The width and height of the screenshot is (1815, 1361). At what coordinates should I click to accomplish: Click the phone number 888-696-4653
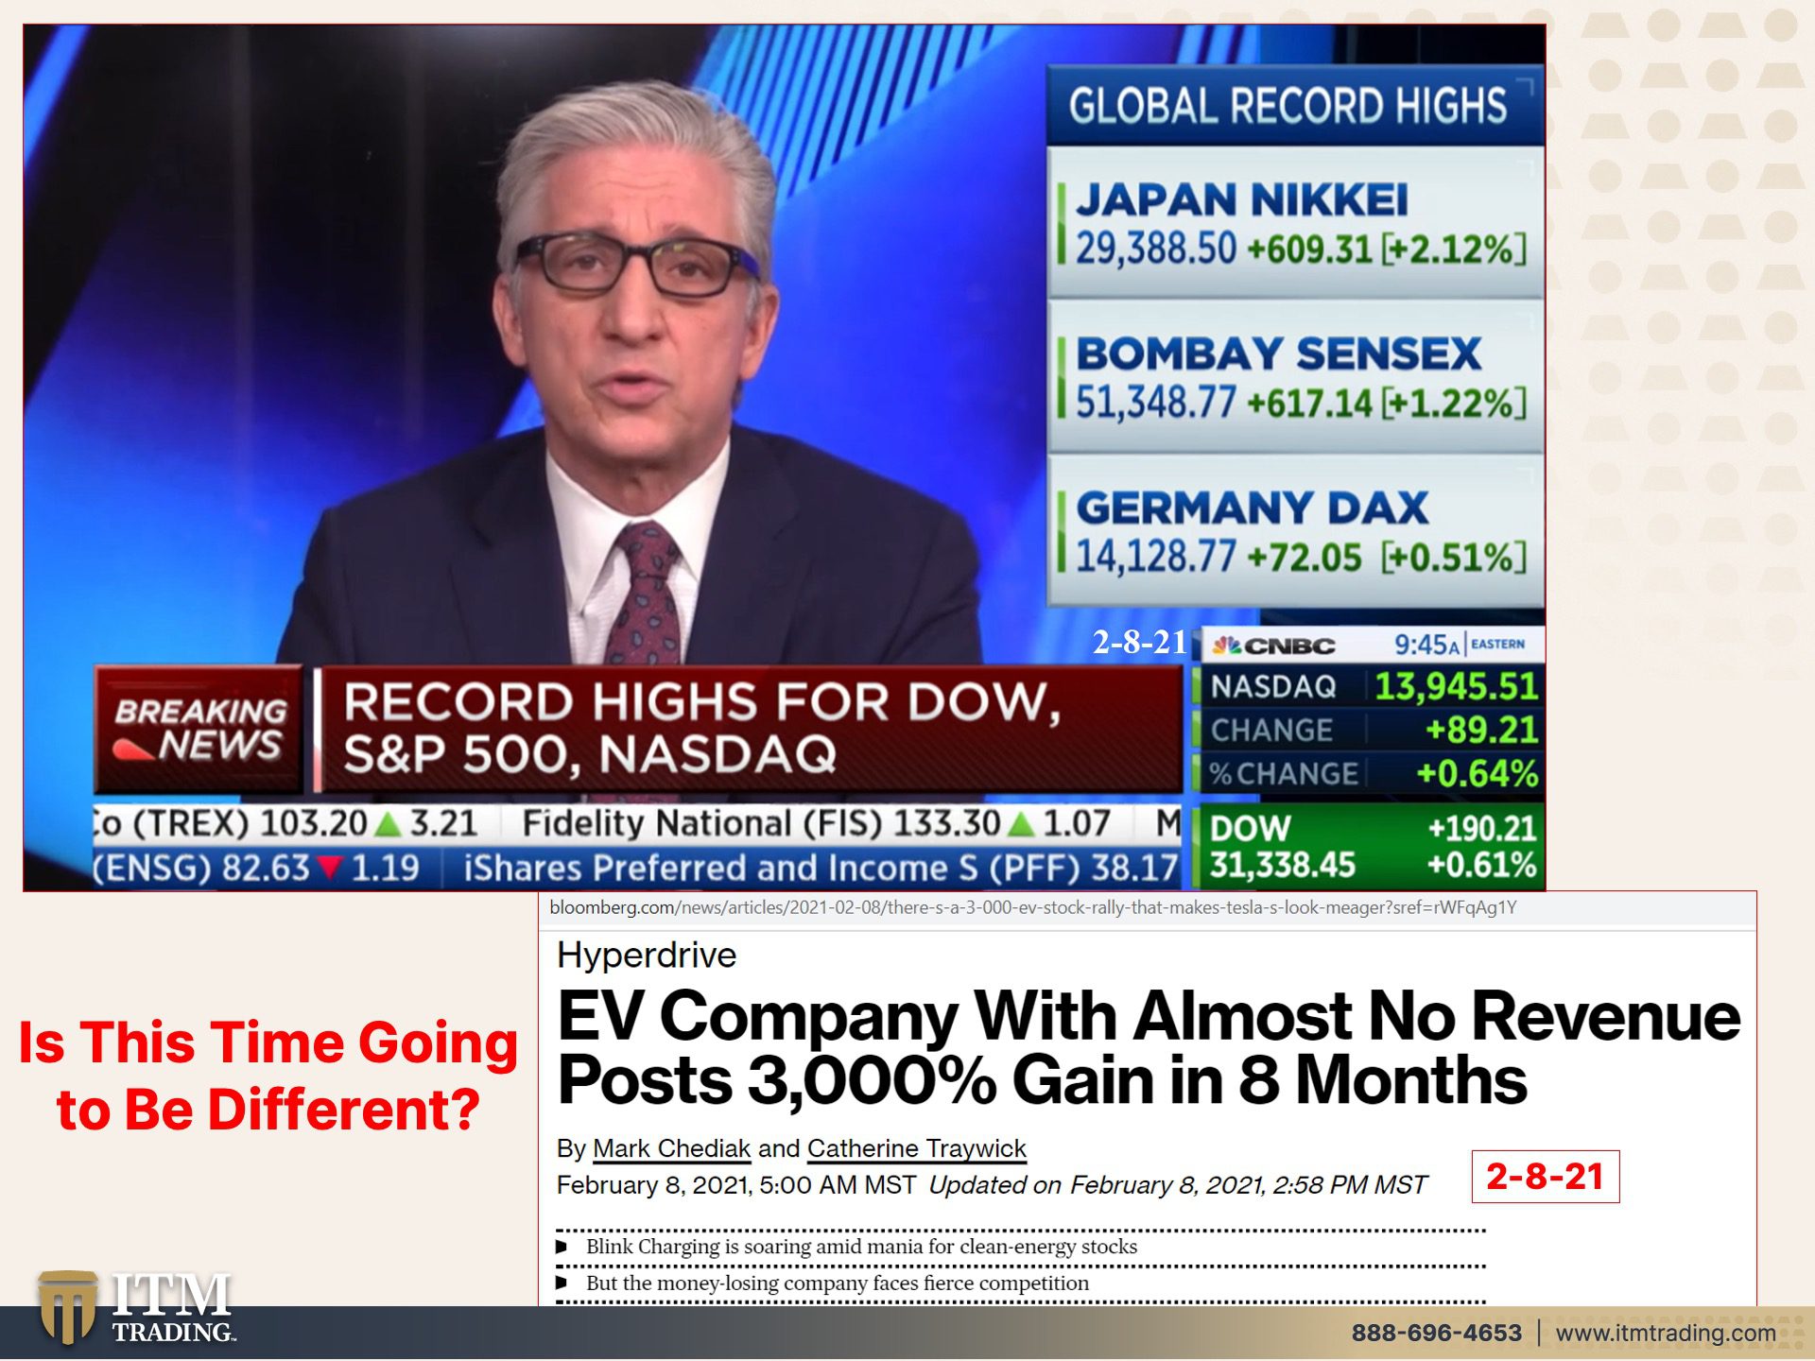(x=1436, y=1333)
